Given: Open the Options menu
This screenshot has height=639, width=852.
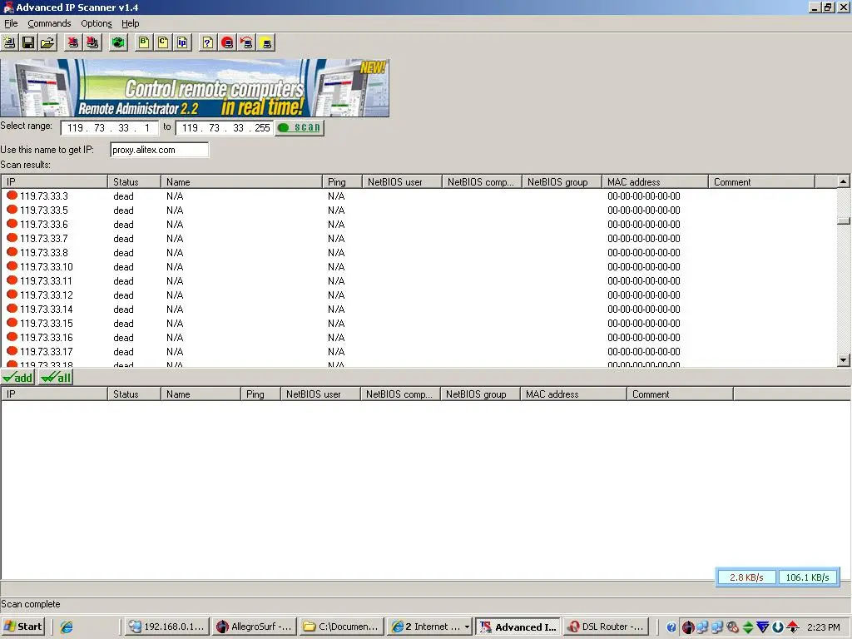Looking at the screenshot, I should click(x=97, y=23).
